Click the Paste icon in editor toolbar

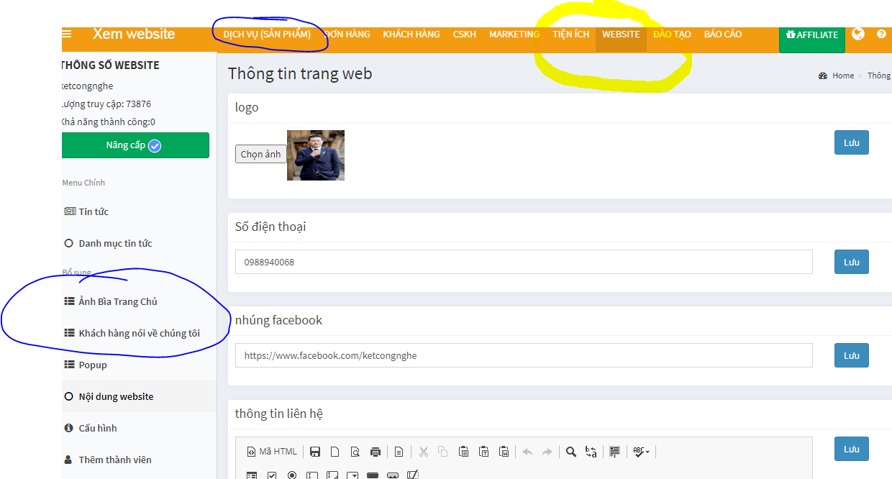coord(464,452)
